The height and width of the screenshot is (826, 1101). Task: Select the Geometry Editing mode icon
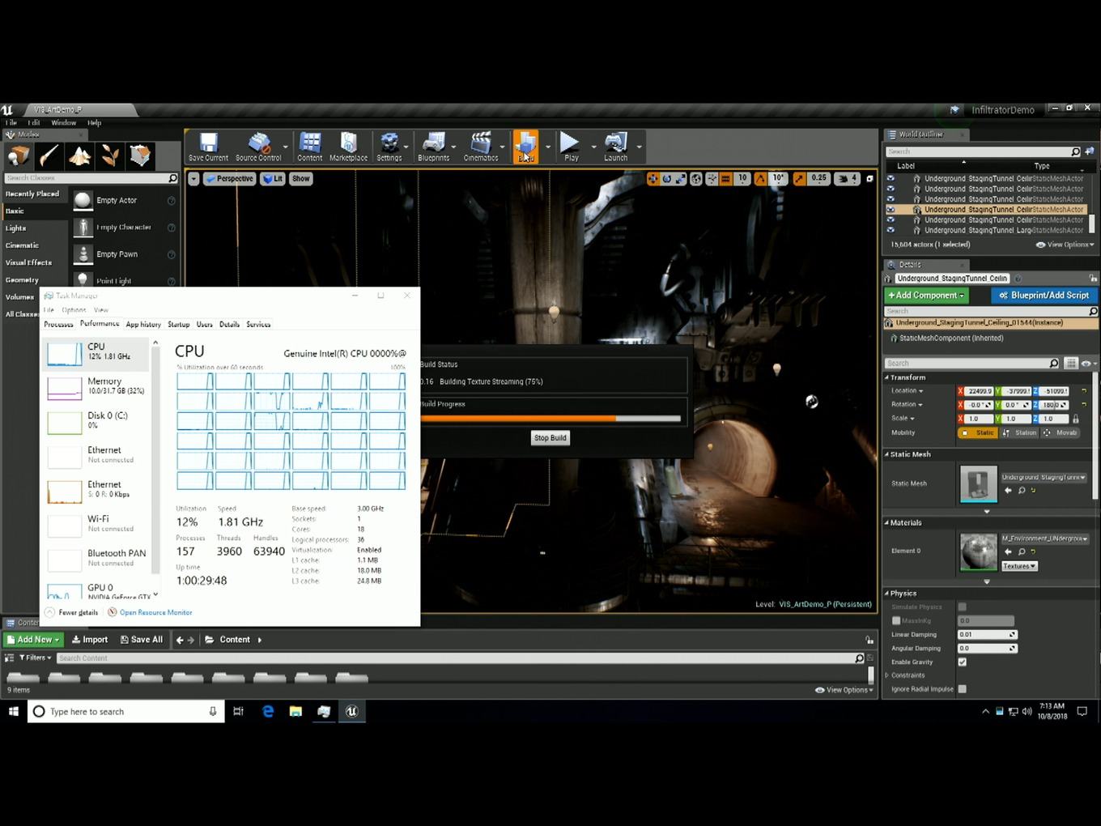point(140,155)
